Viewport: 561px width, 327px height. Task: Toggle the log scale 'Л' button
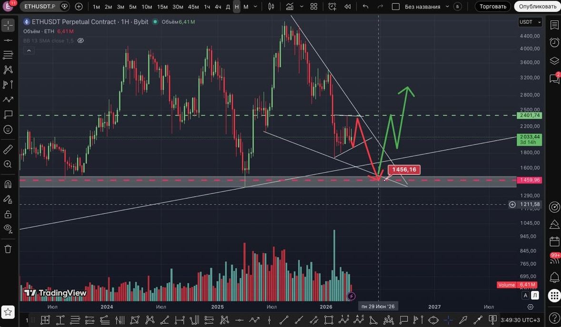pos(535,295)
